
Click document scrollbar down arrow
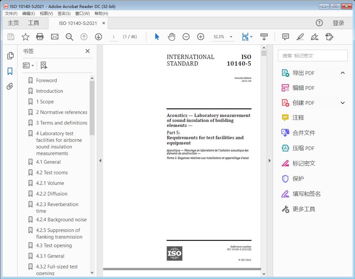pos(264,274)
